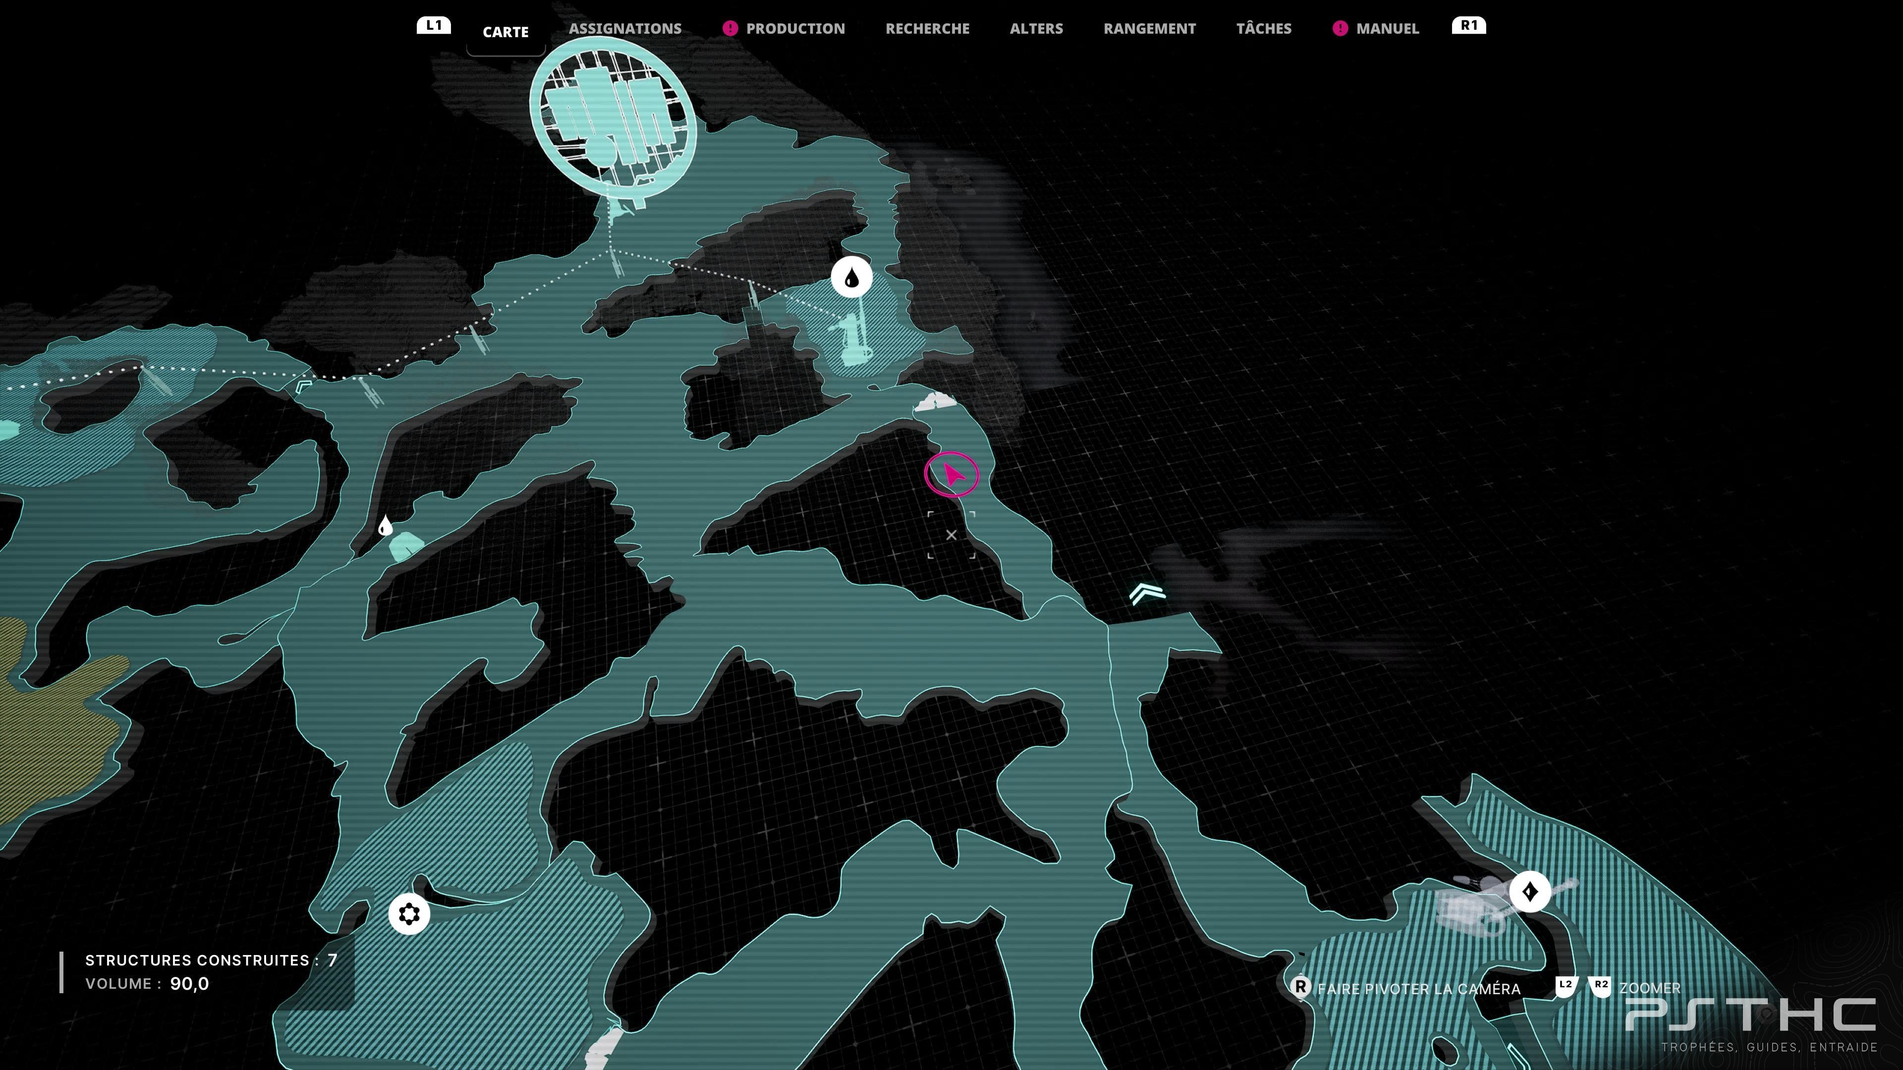Click the L1 previous-tab button icon
The width and height of the screenshot is (1903, 1070).
434,26
